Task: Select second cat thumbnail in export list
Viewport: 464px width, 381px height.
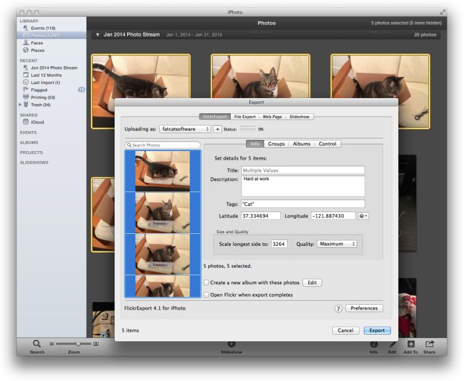Action: point(162,213)
